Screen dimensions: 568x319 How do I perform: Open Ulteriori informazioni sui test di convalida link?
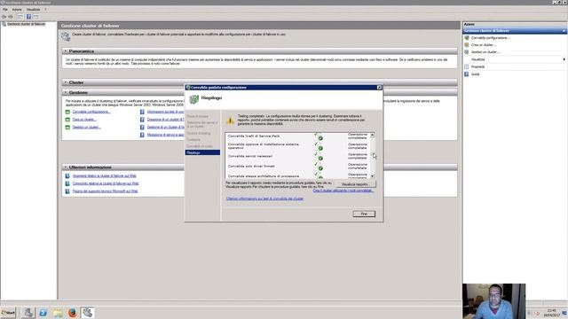(264, 198)
